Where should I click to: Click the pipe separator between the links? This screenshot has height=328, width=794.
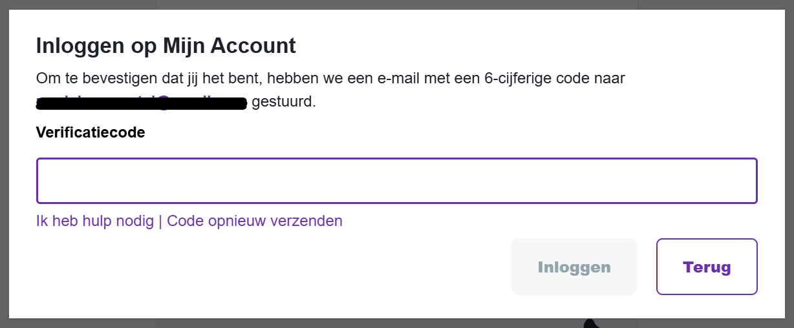(x=160, y=221)
